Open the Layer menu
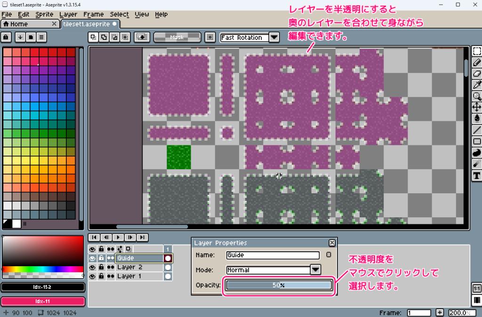 click(69, 14)
